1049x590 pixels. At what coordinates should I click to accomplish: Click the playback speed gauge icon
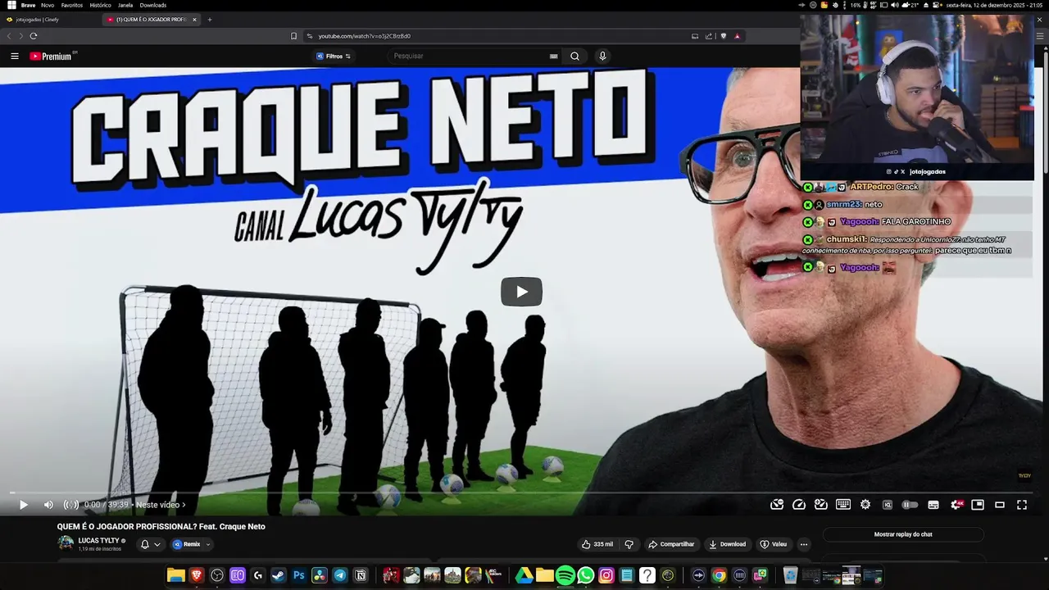point(799,505)
